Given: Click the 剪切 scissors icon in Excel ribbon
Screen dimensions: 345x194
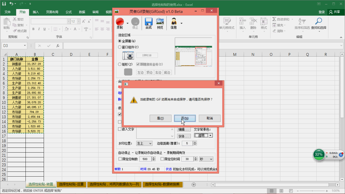Looking at the screenshot, I should (15, 19).
